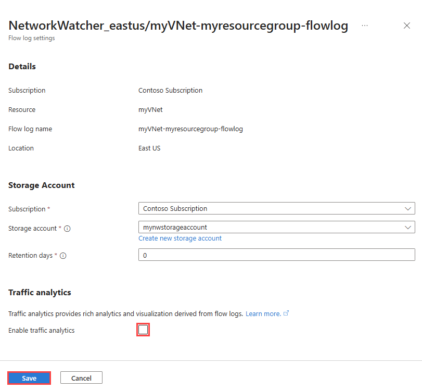Open the more options ellipsis menu
This screenshot has width=422, height=390.
tap(365, 26)
